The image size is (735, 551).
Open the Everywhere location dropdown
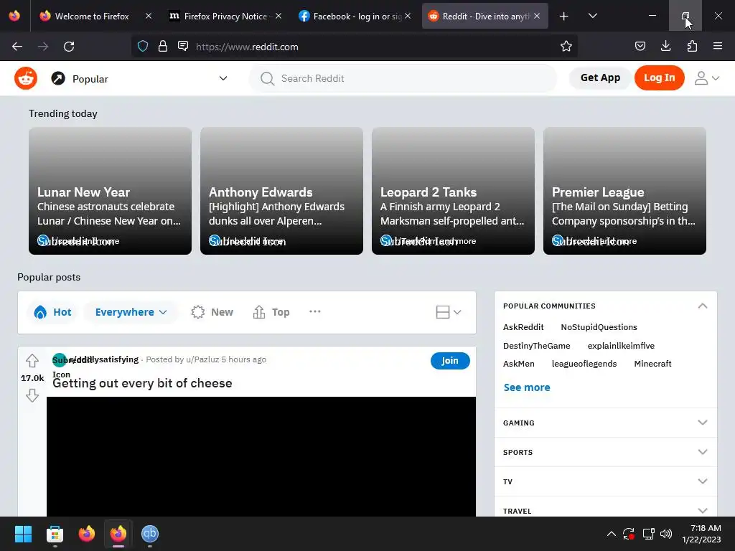pos(131,312)
